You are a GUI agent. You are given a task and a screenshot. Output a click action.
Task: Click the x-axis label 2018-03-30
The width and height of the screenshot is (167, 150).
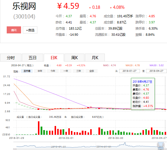116,138
